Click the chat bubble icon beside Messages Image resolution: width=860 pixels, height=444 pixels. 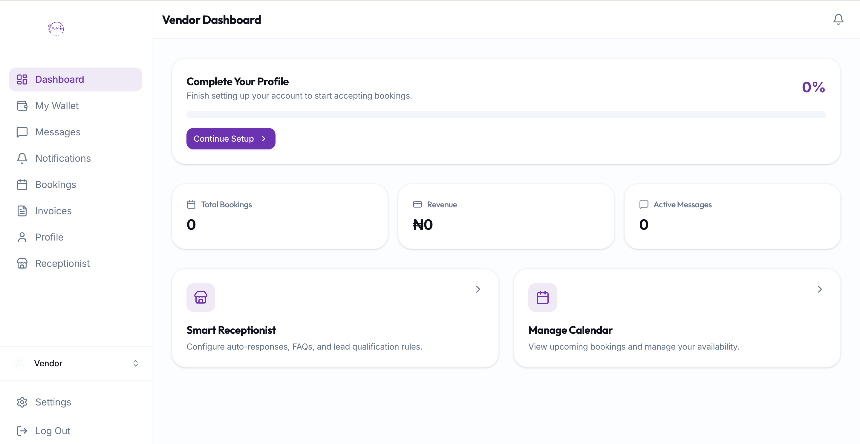22,132
